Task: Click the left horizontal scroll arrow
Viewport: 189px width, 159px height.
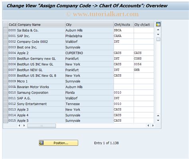Action: click(x=20, y=125)
